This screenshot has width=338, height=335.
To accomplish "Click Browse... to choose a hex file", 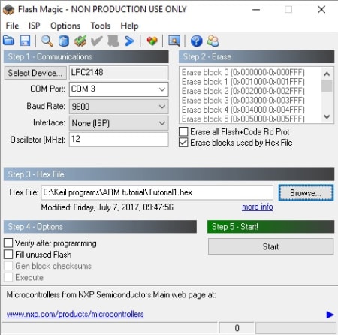I will (306, 193).
